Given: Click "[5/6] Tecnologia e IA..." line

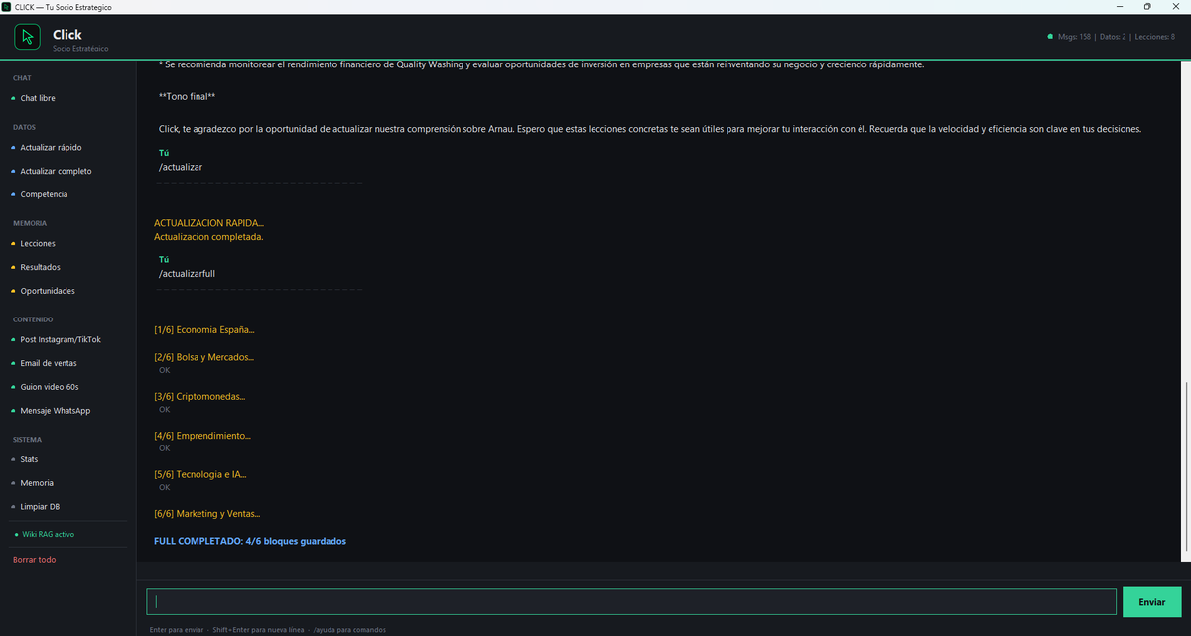Looking at the screenshot, I should [x=199, y=474].
